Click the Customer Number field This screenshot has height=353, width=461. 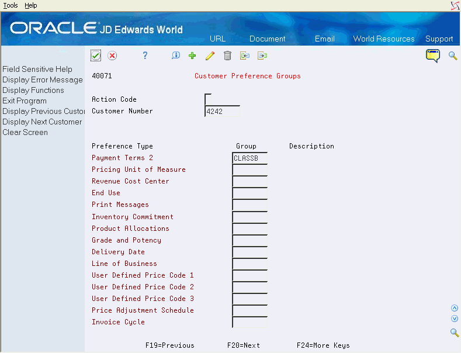(222, 111)
